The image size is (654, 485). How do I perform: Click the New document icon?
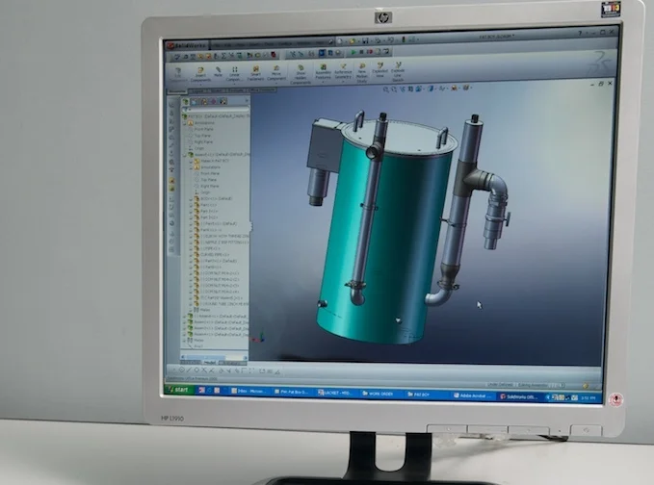click(339, 40)
